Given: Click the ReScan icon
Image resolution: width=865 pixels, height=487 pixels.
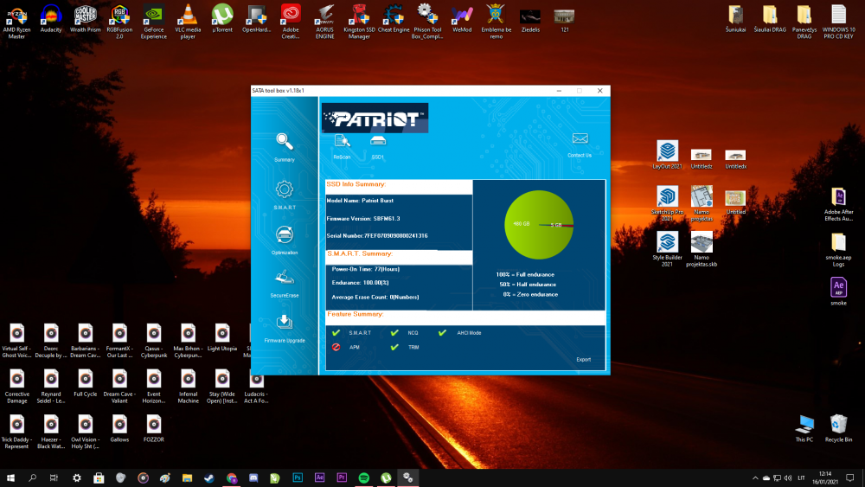Looking at the screenshot, I should coord(342,142).
